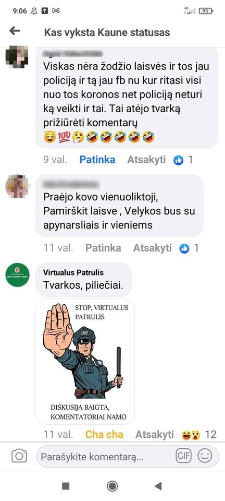Insert a GIF using the GIF icon
The width and height of the screenshot is (225, 501).
(x=184, y=456)
